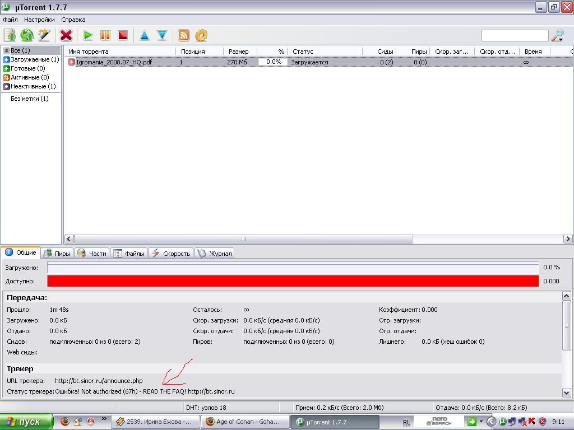The image size is (574, 430).
Task: Sort list by Размер column header
Action: (238, 52)
